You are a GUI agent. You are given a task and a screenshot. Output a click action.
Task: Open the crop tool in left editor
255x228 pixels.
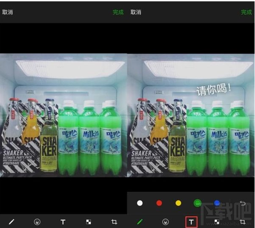(x=114, y=222)
